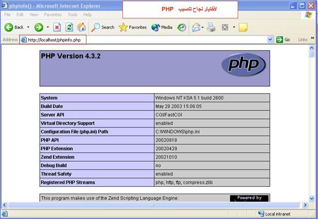Click the Print icon

coord(211,27)
